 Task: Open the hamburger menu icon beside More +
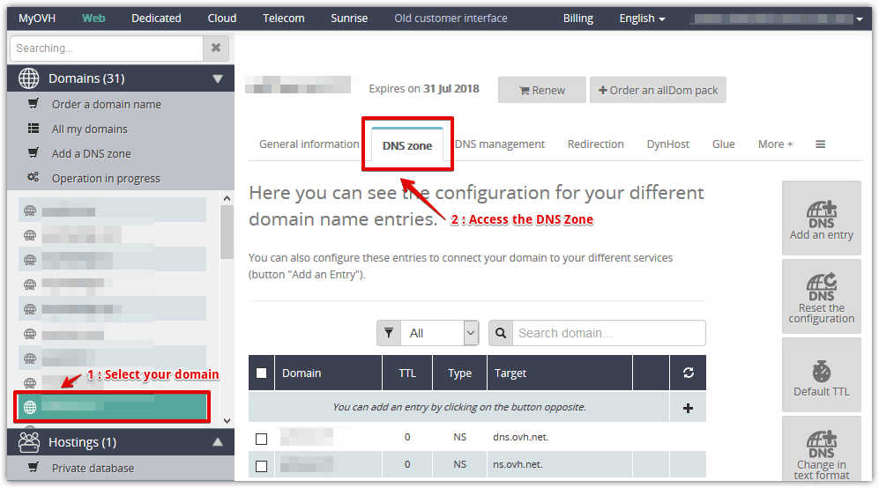pos(820,144)
